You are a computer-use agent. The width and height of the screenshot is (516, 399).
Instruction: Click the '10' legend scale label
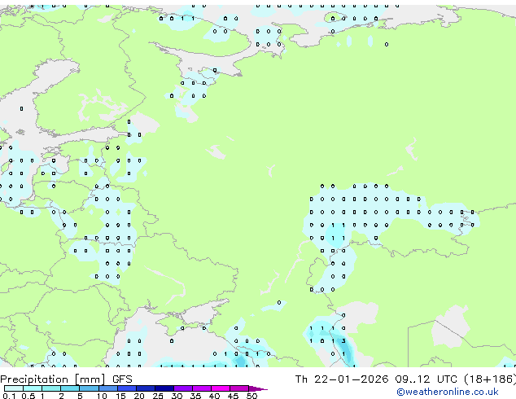102,396
